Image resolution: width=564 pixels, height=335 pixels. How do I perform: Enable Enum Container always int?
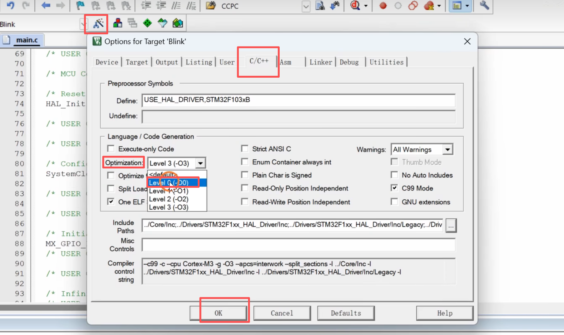coord(245,162)
